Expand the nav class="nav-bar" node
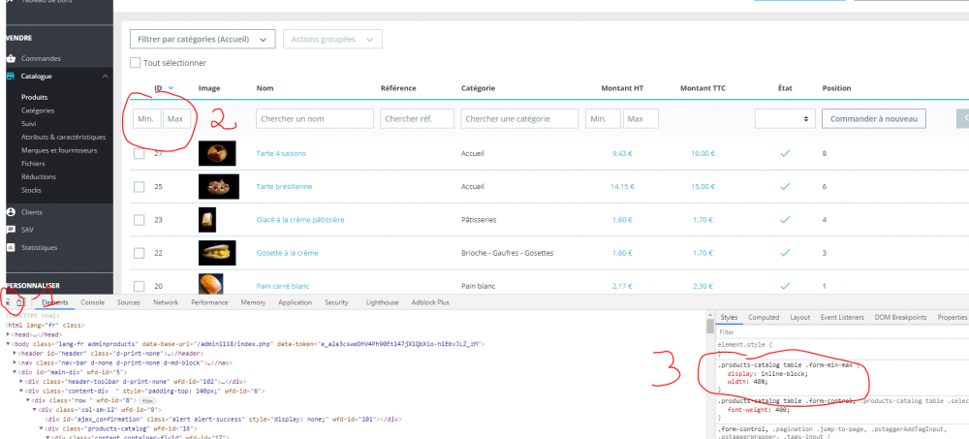 (16, 362)
